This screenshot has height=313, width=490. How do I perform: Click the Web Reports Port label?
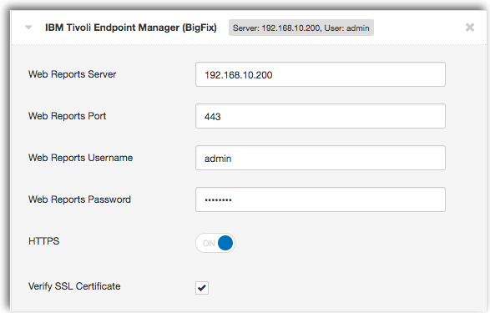[67, 116]
